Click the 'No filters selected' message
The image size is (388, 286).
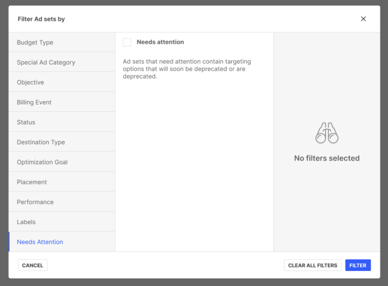tap(326, 158)
